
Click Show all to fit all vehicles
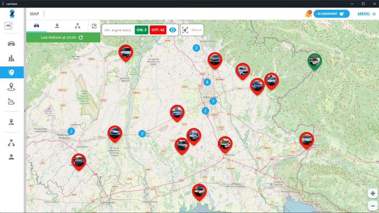click(x=192, y=30)
